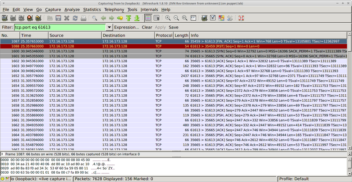Click the resize all columns icon
The width and height of the screenshot is (352, 182).
(x=193, y=18)
